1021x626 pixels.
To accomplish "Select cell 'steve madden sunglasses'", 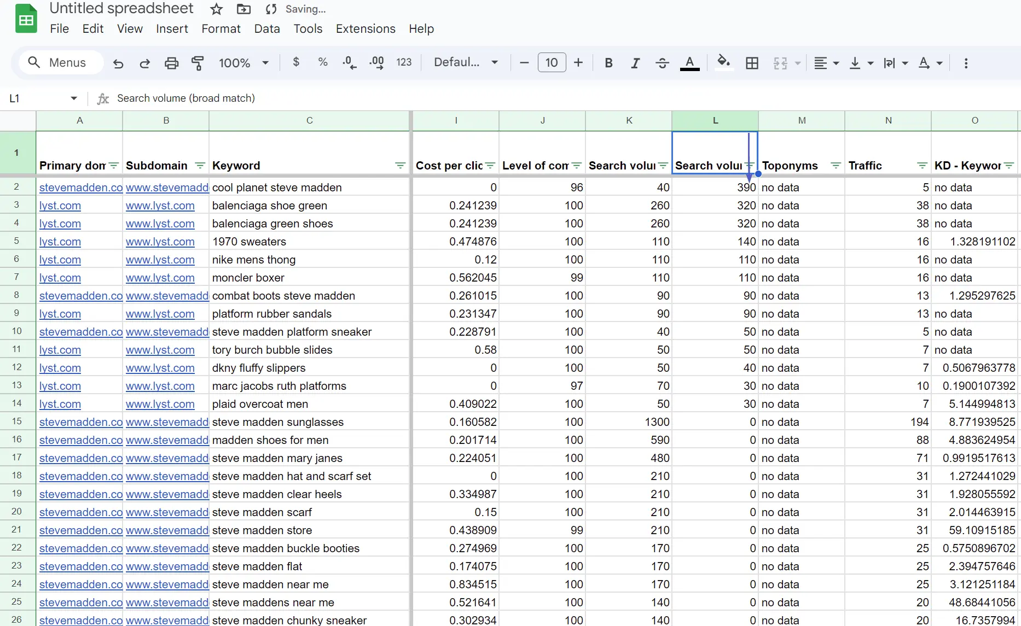I will [x=310, y=422].
